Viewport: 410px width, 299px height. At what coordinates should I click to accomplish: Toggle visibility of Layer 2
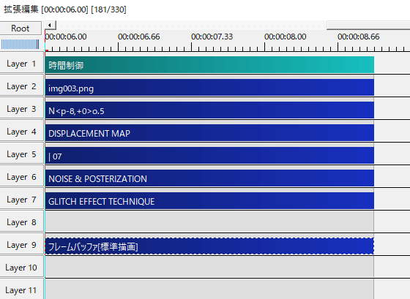coord(21,86)
